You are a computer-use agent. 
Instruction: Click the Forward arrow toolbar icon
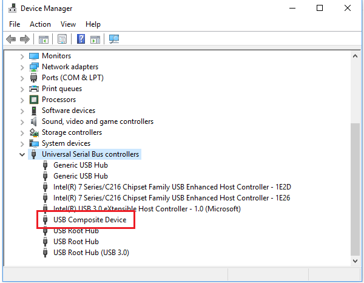tap(25, 39)
